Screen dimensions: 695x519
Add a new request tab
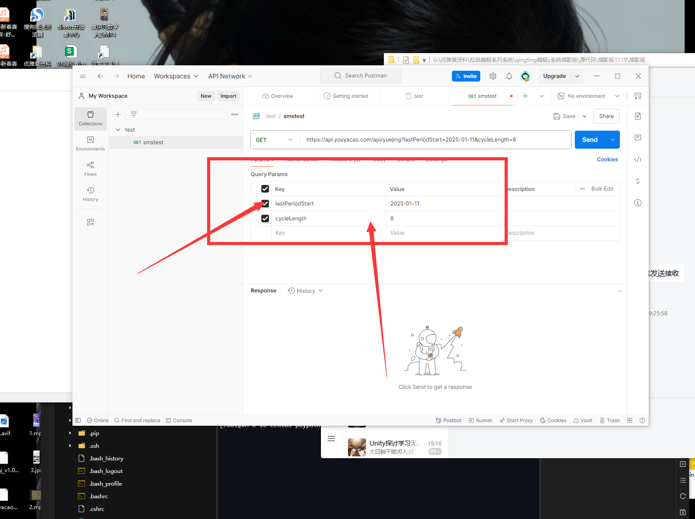click(525, 96)
